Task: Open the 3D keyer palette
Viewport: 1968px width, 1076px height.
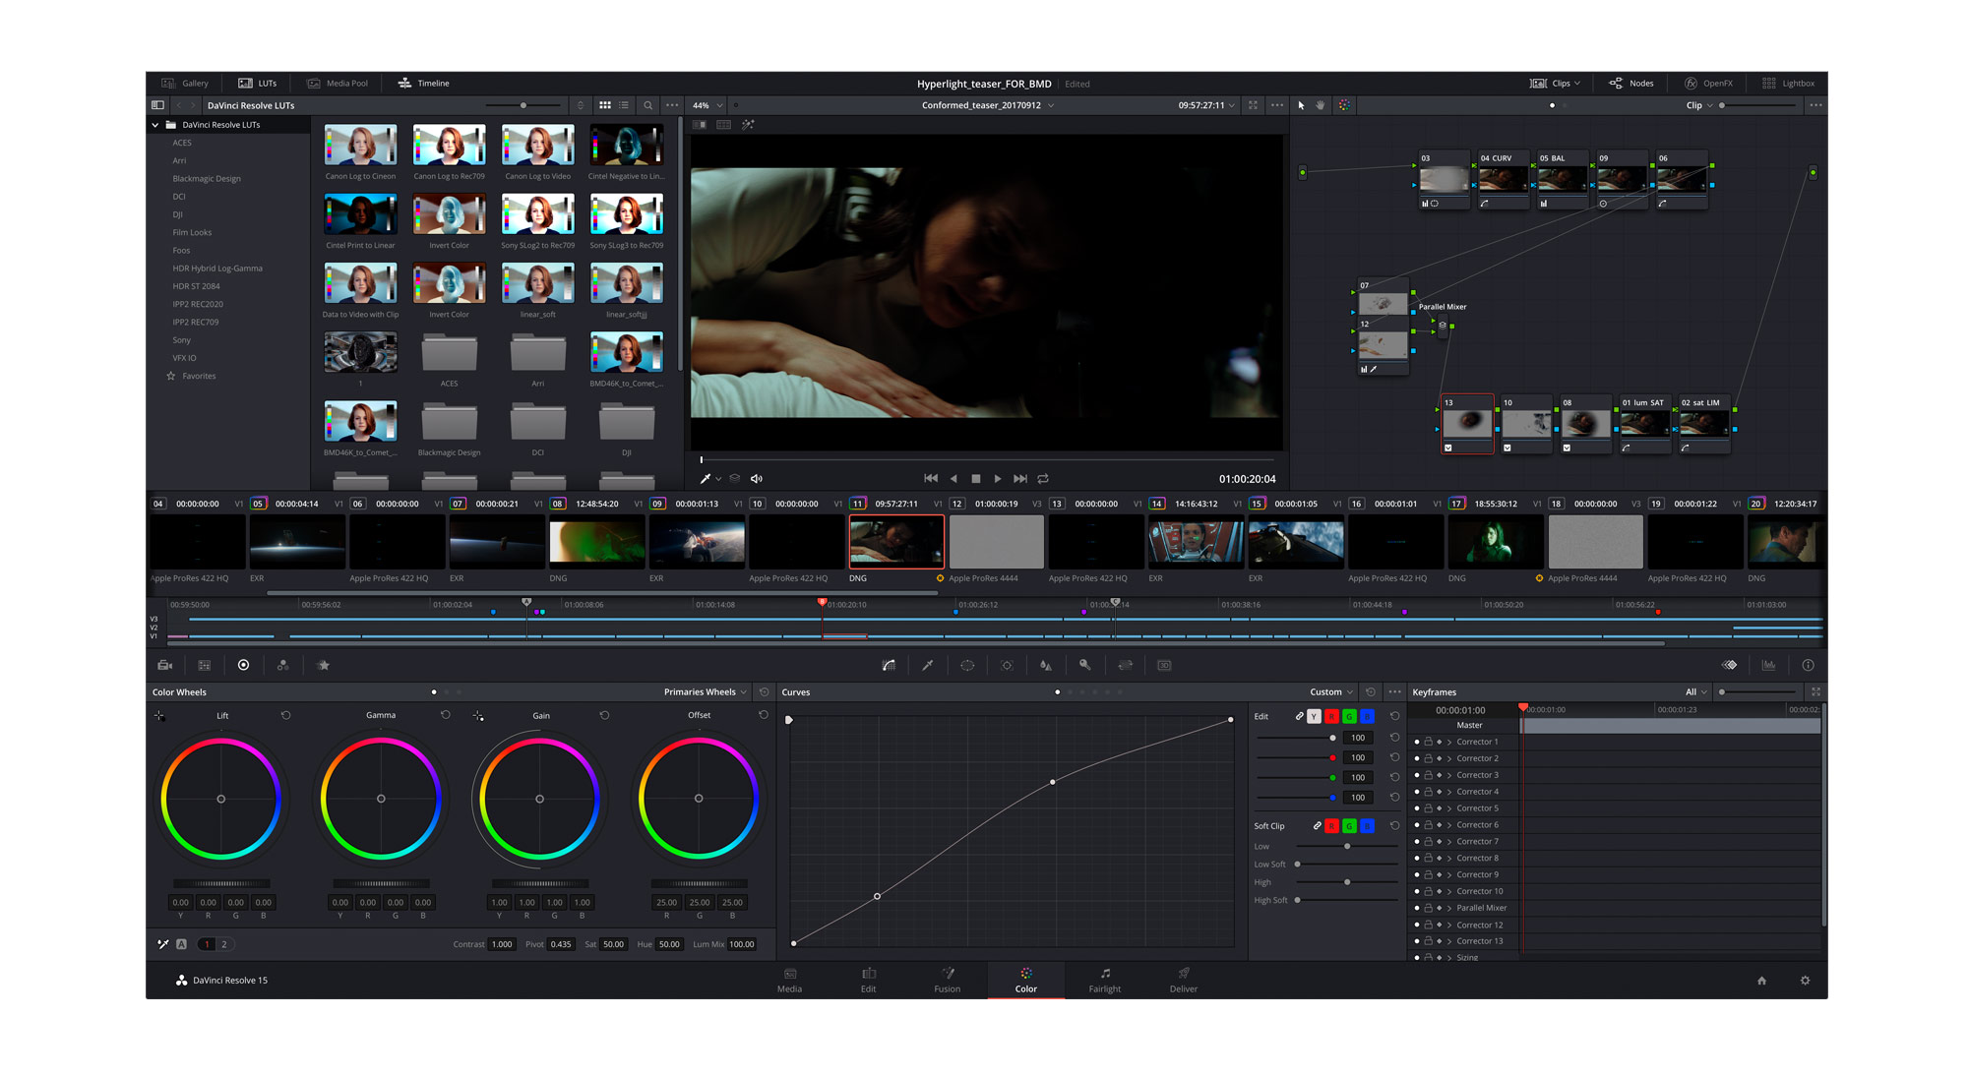Action: click(x=1164, y=665)
